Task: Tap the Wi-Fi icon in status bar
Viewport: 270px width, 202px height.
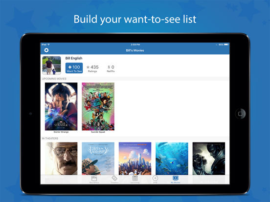Action: click(49, 44)
